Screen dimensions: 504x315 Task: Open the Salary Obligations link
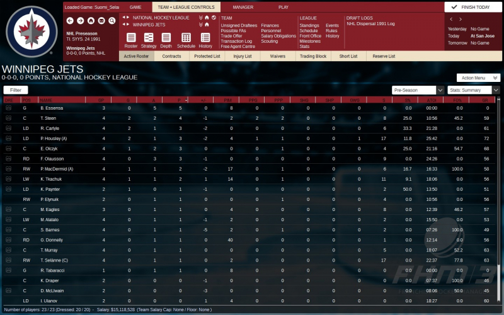[x=278, y=36]
